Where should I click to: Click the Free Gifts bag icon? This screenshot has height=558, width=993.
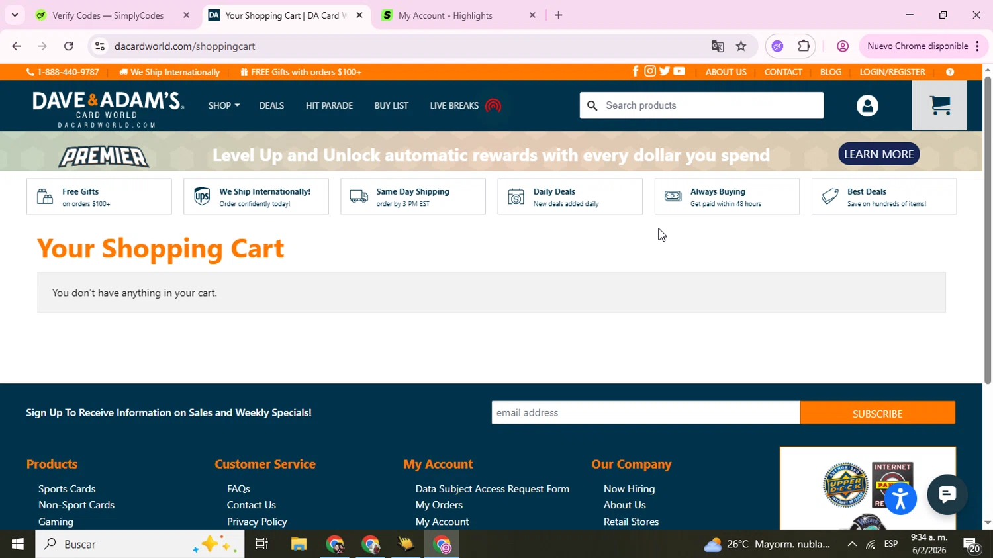44,197
